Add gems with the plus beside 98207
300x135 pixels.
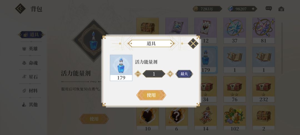pyautogui.click(x=253, y=9)
